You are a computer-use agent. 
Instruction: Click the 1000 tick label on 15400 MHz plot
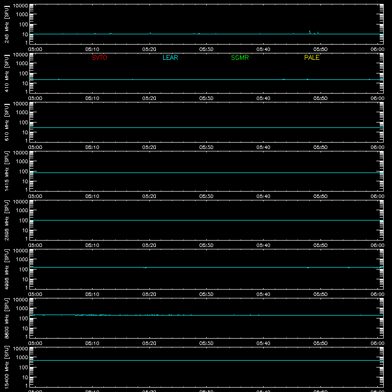(x=22, y=358)
